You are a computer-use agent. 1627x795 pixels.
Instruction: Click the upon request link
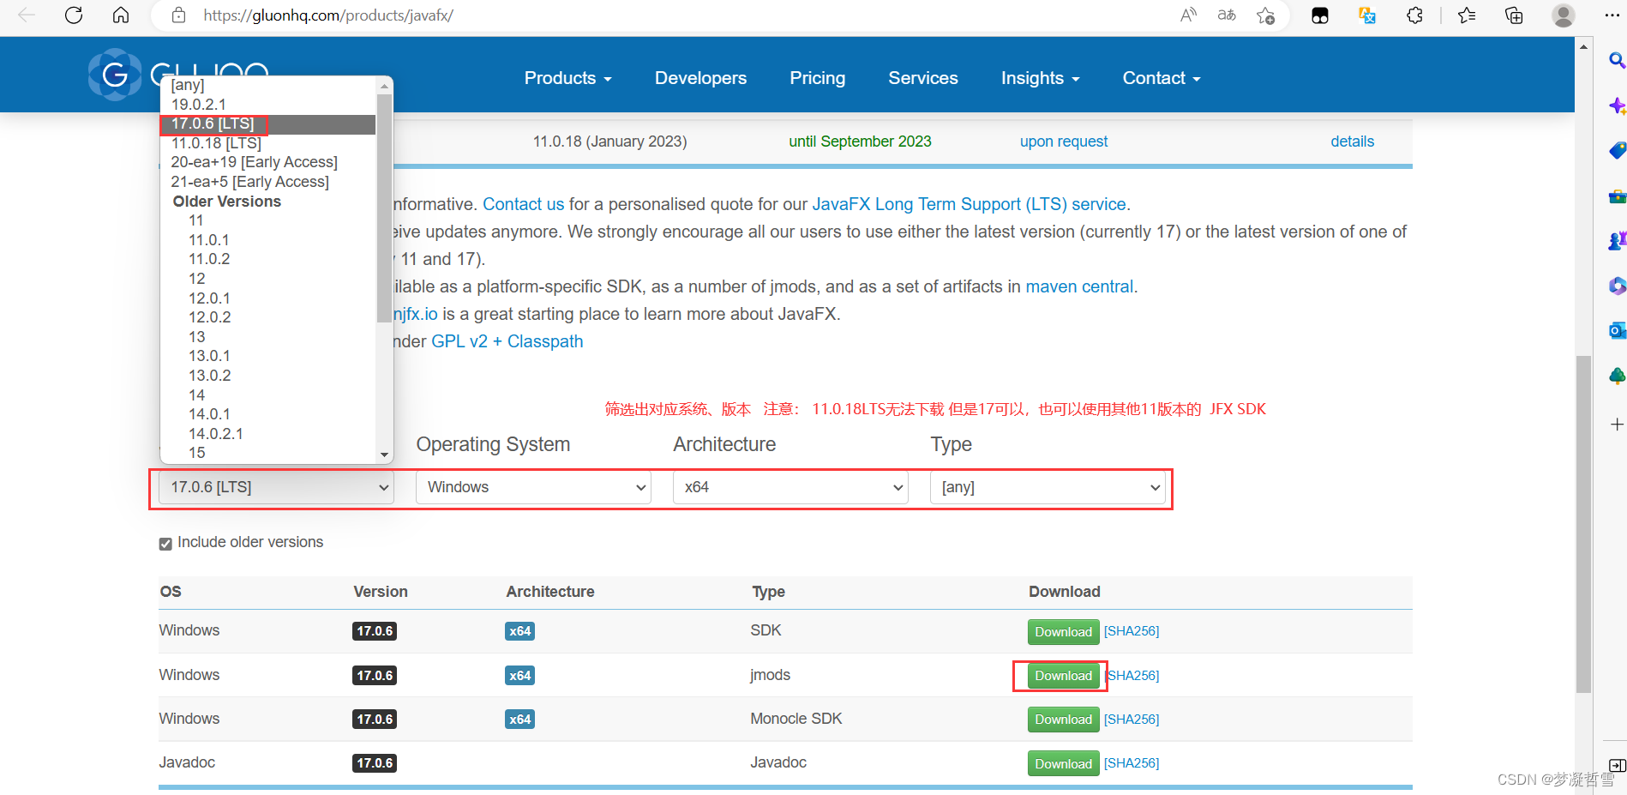coord(1063,142)
